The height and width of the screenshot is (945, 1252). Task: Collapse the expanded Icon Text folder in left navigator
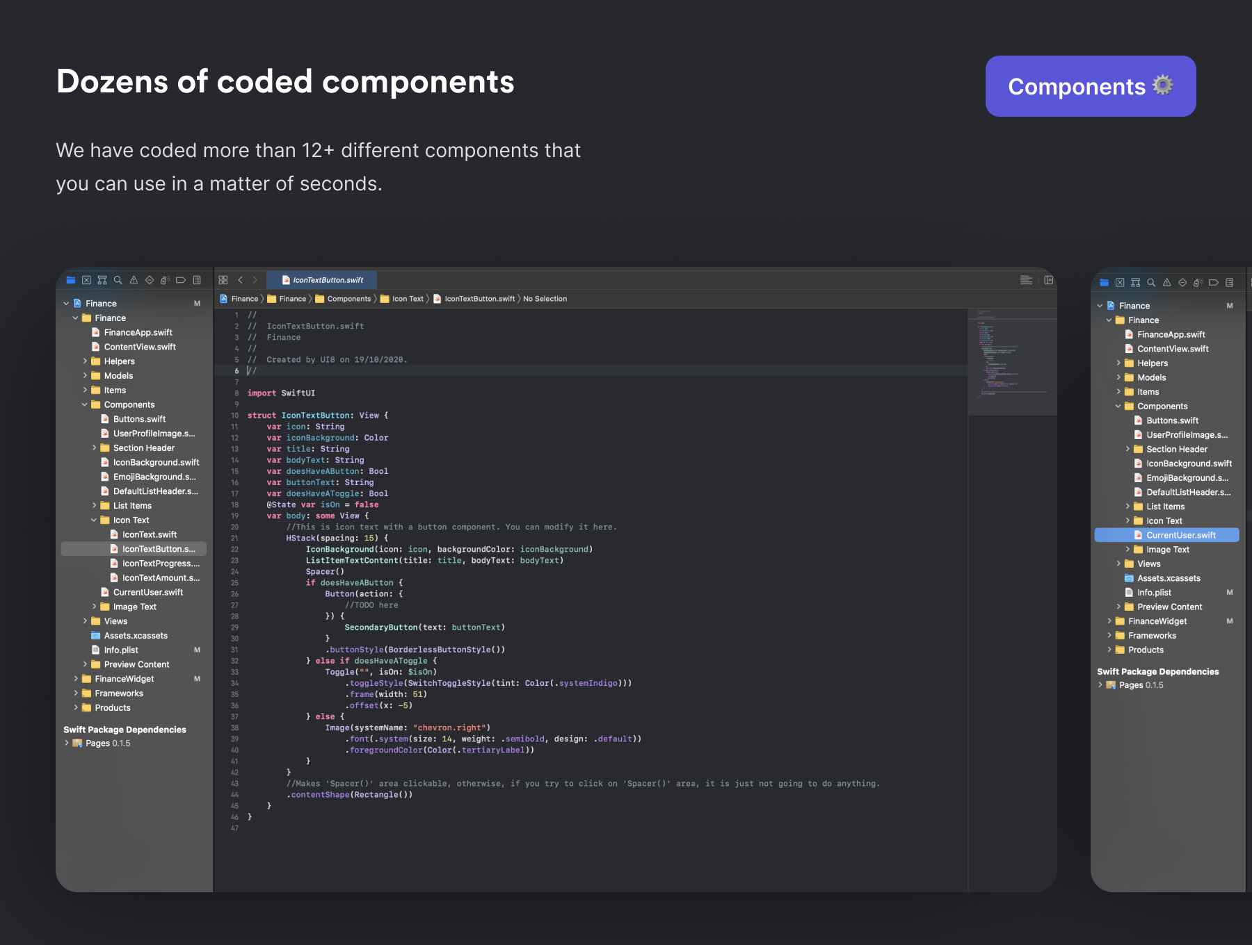(x=94, y=520)
